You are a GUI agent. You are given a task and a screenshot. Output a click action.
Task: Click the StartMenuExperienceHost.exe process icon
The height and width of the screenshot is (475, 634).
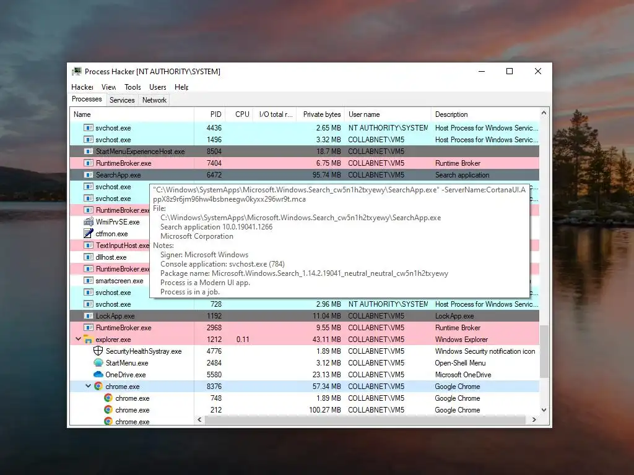click(x=88, y=151)
